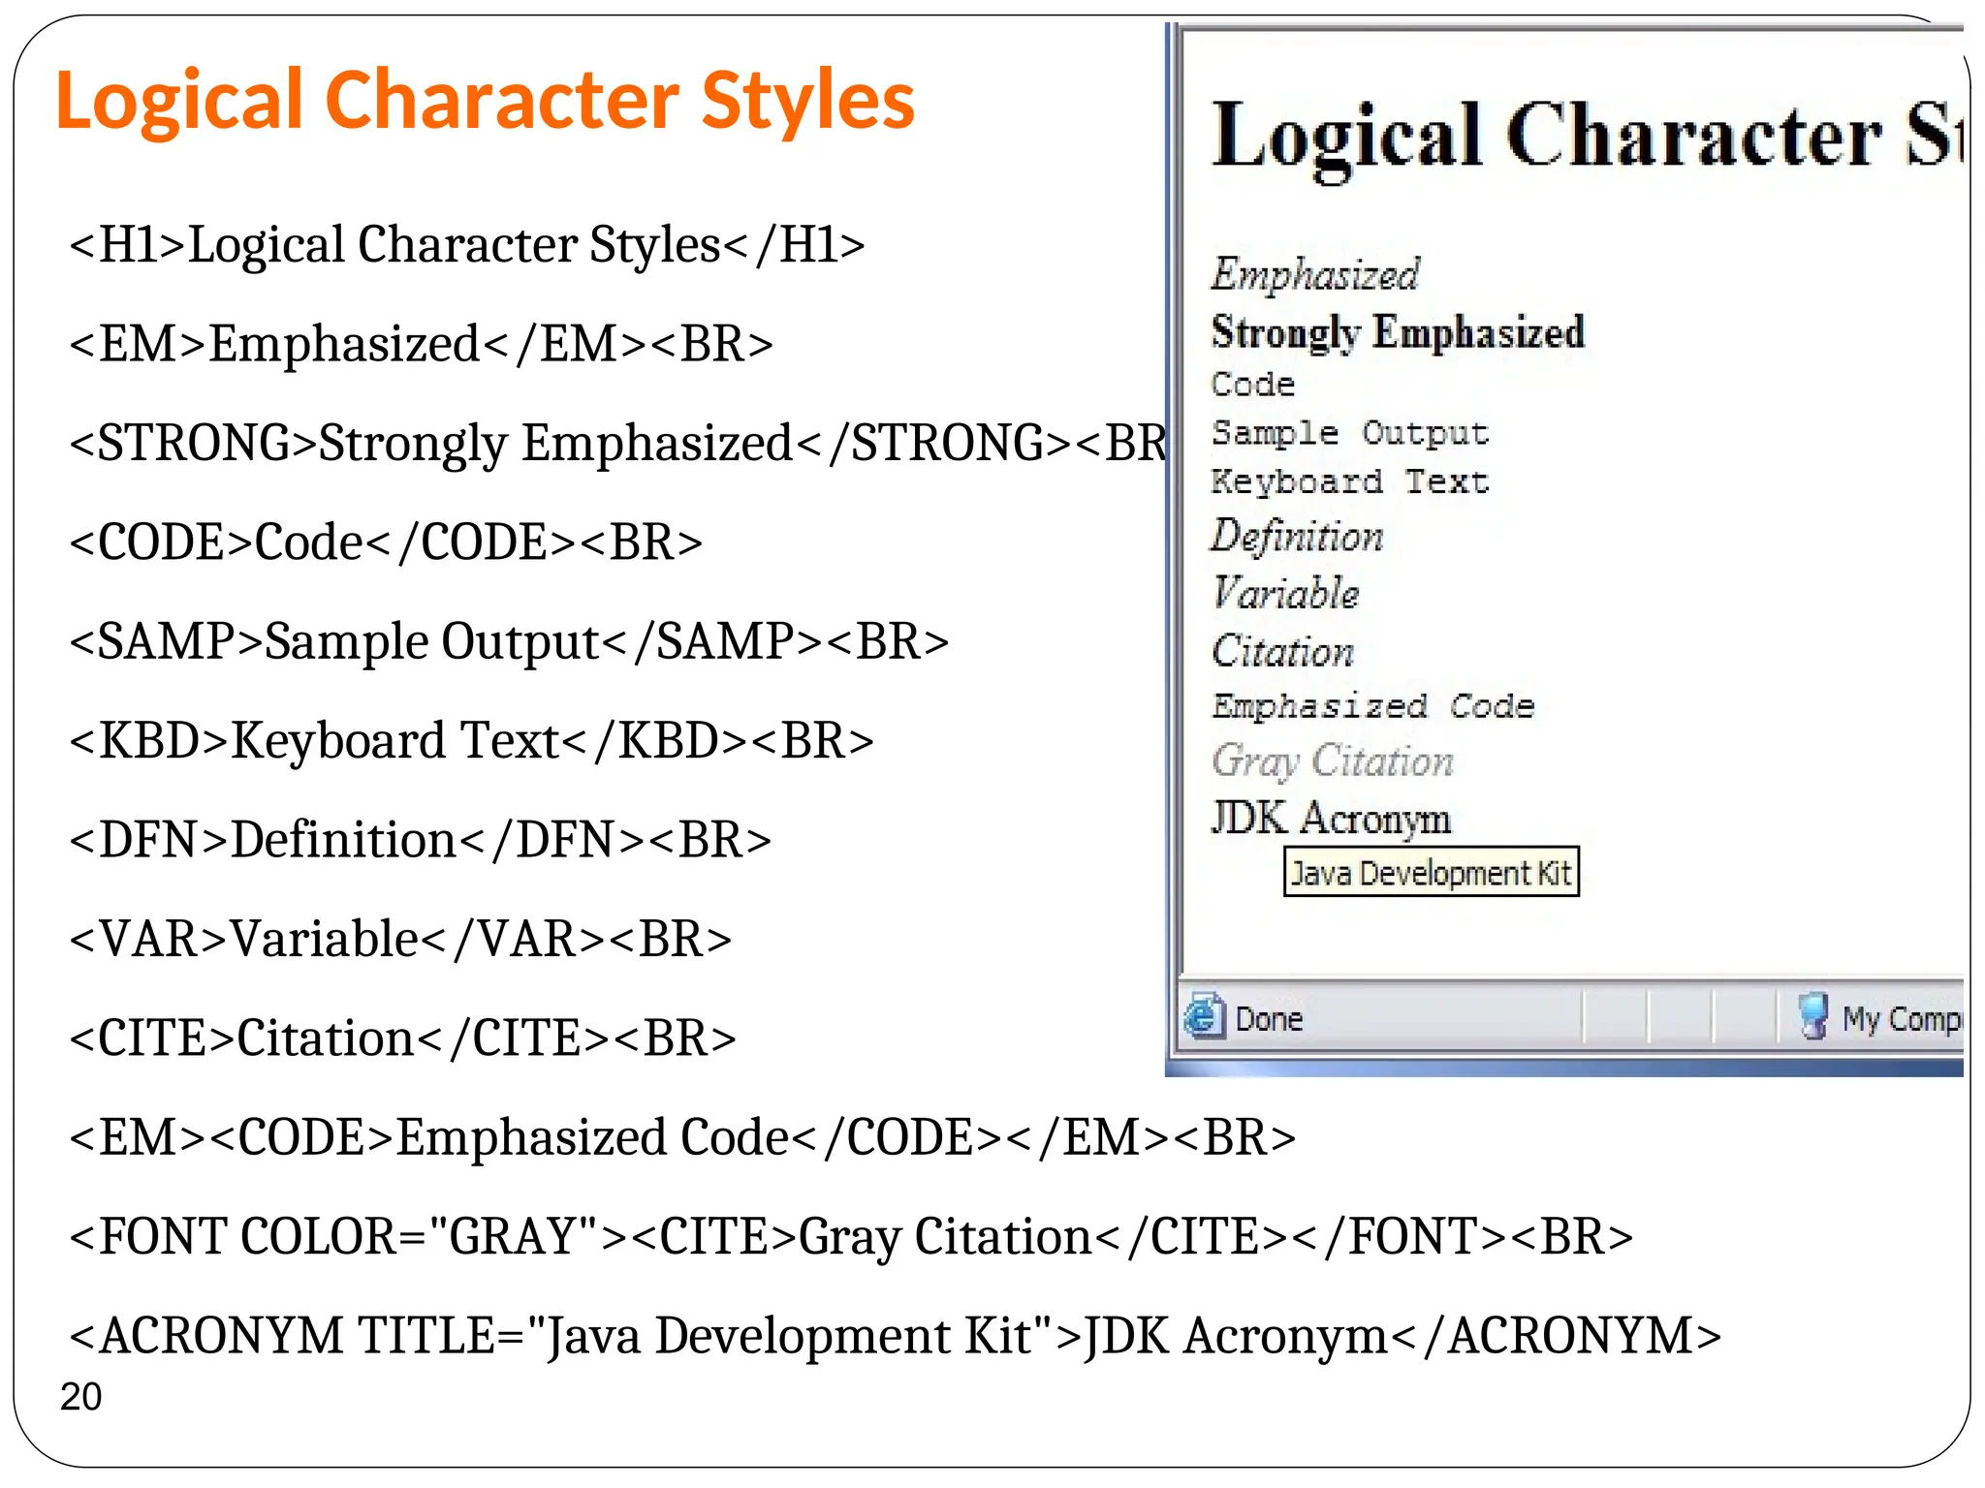Viewport: 1985px width, 1488px height.
Task: Click the 'Java Development Kit' tooltip
Action: coord(1432,872)
